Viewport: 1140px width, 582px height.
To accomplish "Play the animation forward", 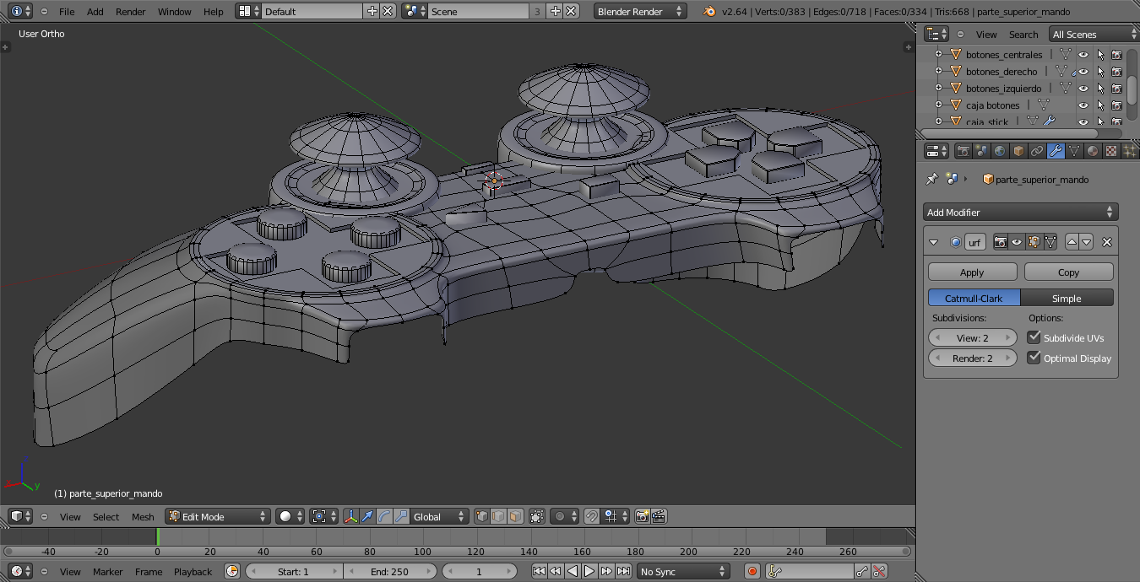I will click(589, 571).
